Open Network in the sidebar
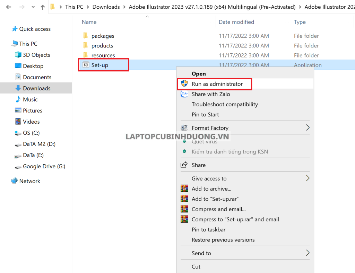The height and width of the screenshot is (273, 355). pyautogui.click(x=30, y=181)
